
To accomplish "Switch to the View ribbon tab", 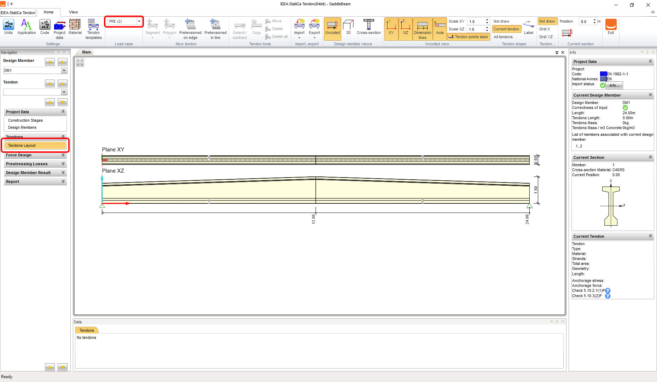I will (x=73, y=12).
